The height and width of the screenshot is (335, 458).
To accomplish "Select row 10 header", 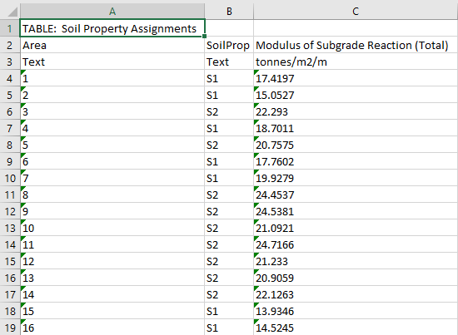I will tap(10, 178).
